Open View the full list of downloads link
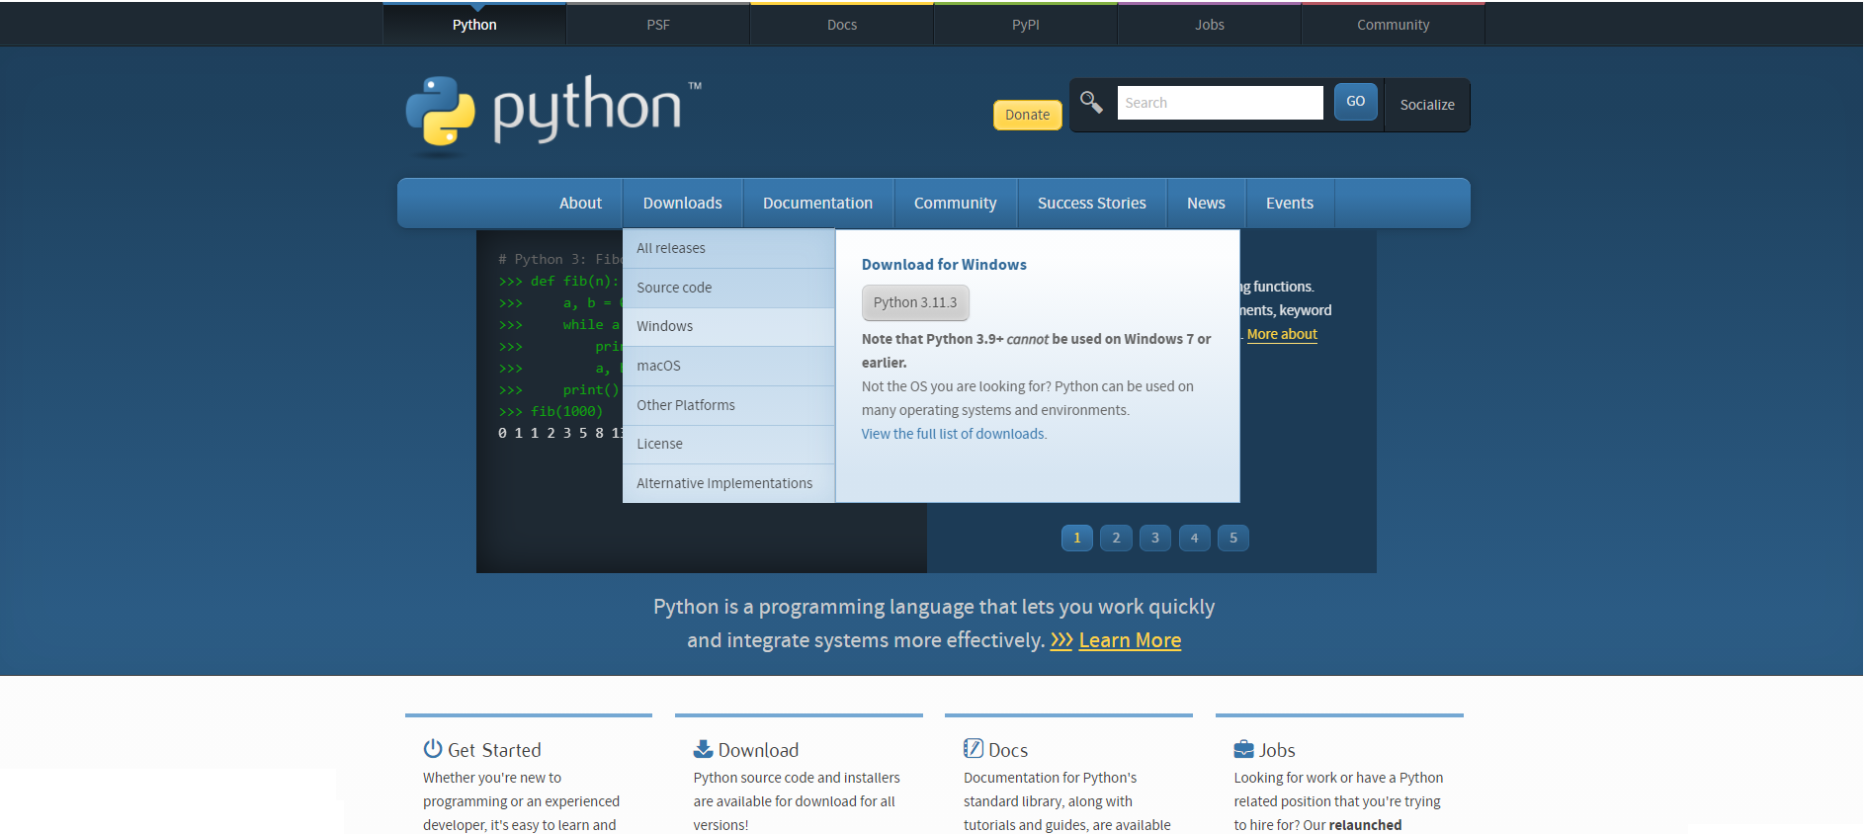 [x=954, y=434]
